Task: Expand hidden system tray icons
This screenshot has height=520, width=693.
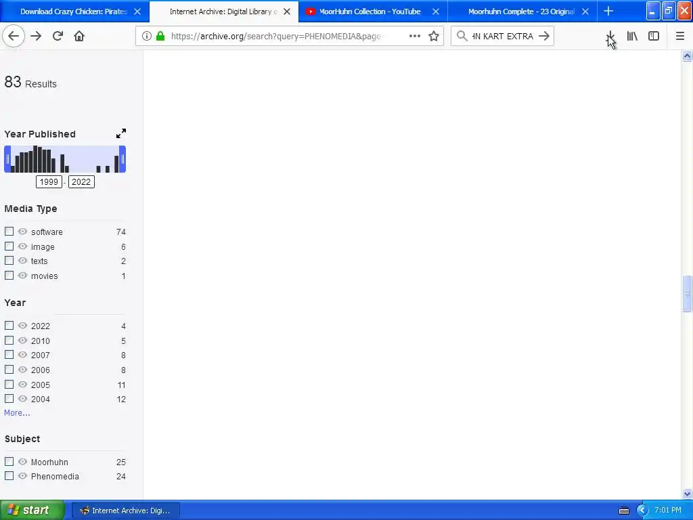Action: [x=642, y=511]
